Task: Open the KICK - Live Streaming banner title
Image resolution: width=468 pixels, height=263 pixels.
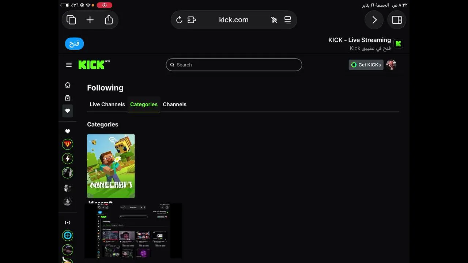Action: [x=359, y=40]
